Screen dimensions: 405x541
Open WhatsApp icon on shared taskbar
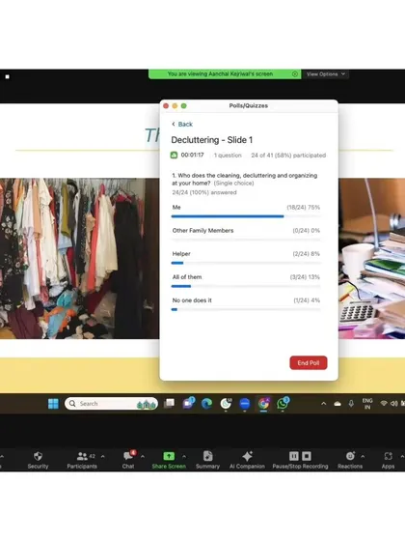283,403
